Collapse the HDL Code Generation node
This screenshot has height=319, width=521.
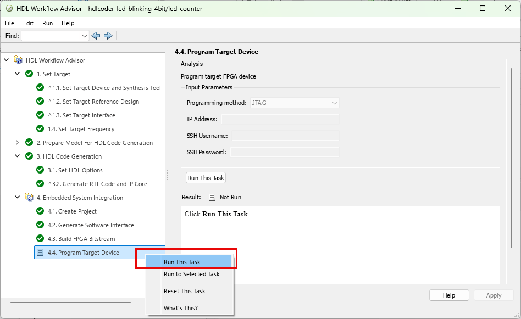pos(17,156)
